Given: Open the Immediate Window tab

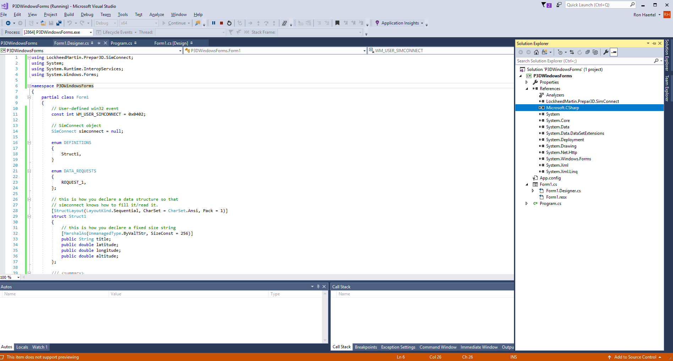Looking at the screenshot, I should point(479,347).
